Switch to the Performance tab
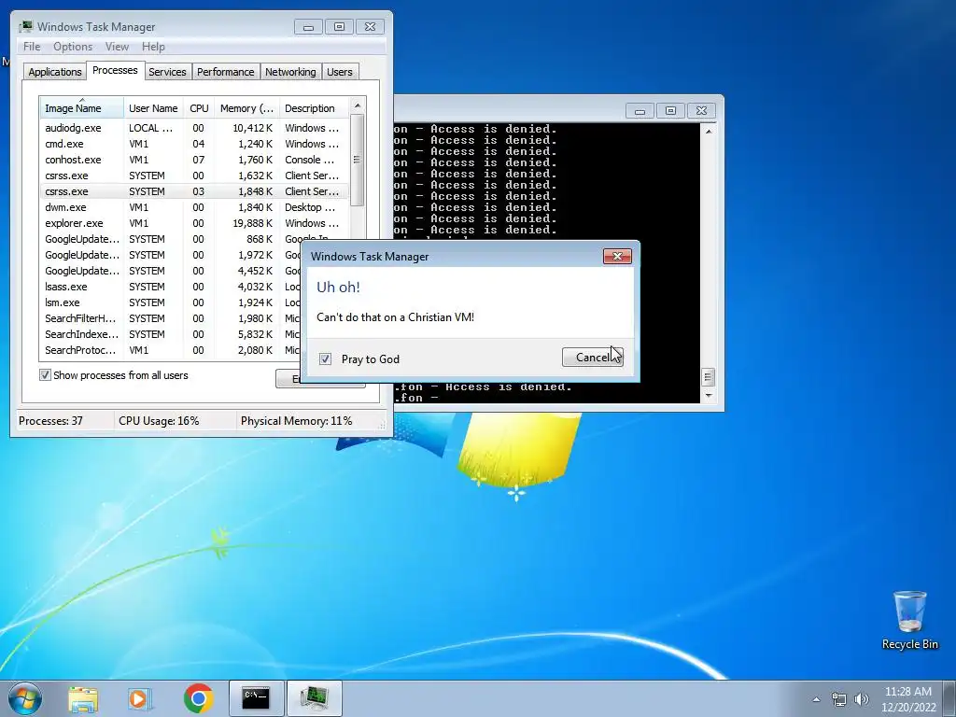The image size is (956, 717). 226,72
